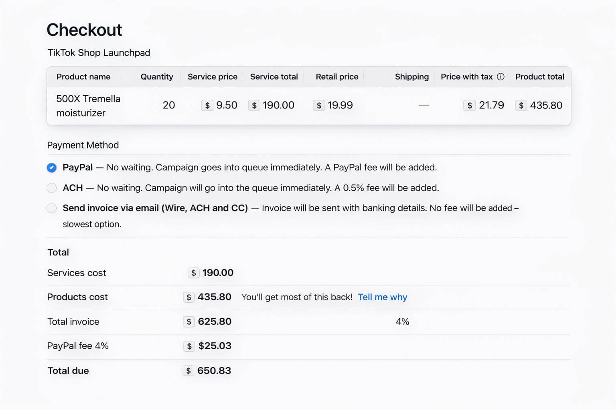Click the Product name column header
The width and height of the screenshot is (616, 410).
click(x=83, y=76)
